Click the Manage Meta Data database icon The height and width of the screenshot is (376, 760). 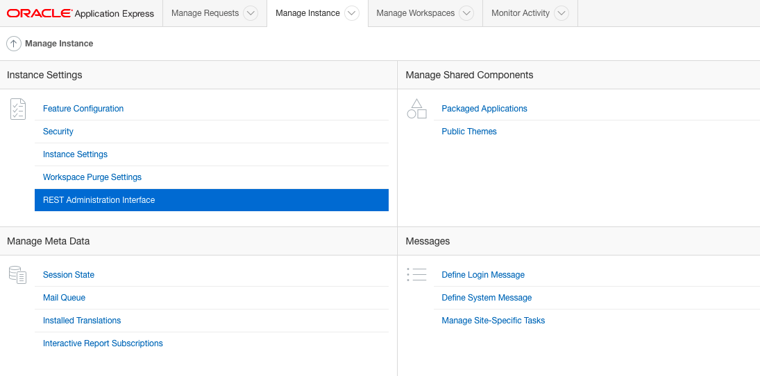(x=18, y=274)
